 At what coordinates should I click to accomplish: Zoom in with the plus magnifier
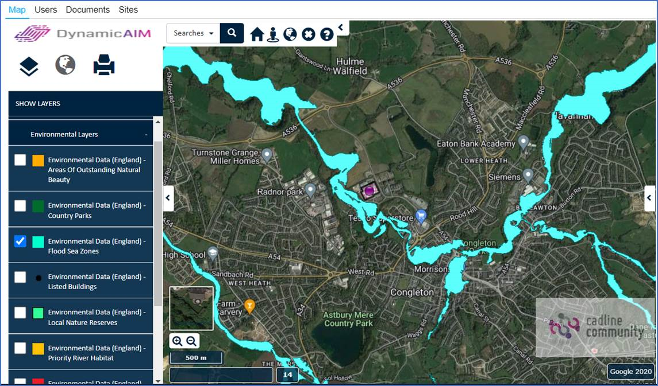pos(177,341)
